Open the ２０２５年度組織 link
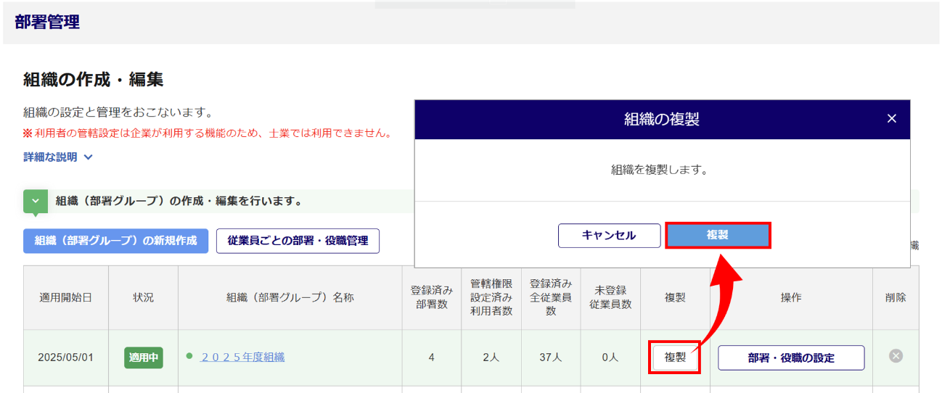 [242, 357]
